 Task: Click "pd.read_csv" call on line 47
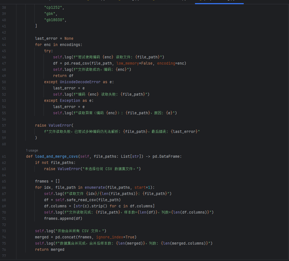(x=77, y=63)
